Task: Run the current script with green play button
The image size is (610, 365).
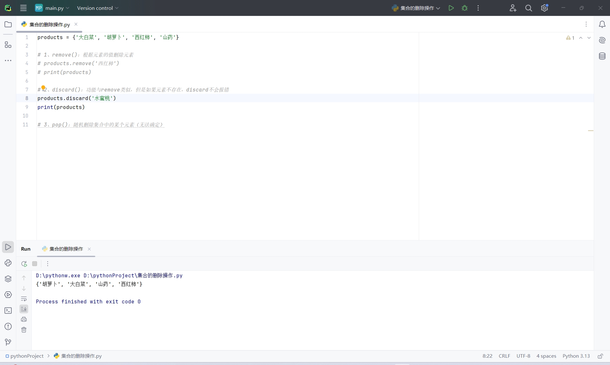Action: (451, 8)
